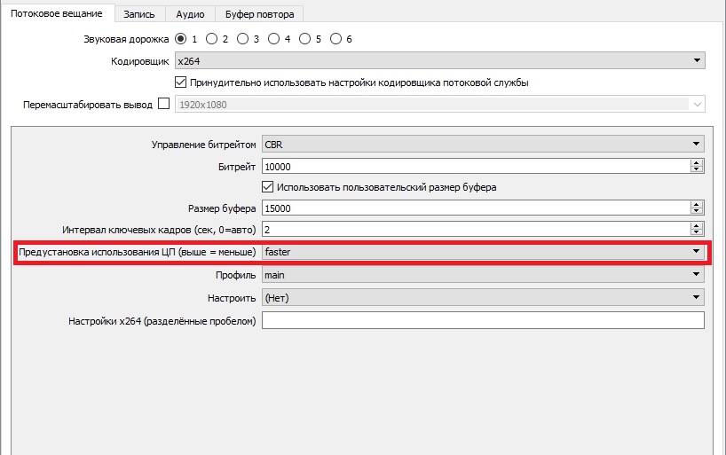Select audio track 2 radio button

212,39
